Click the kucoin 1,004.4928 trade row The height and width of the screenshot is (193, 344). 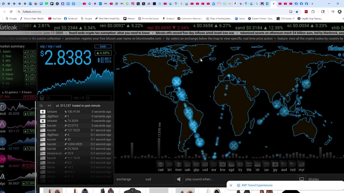(76, 144)
